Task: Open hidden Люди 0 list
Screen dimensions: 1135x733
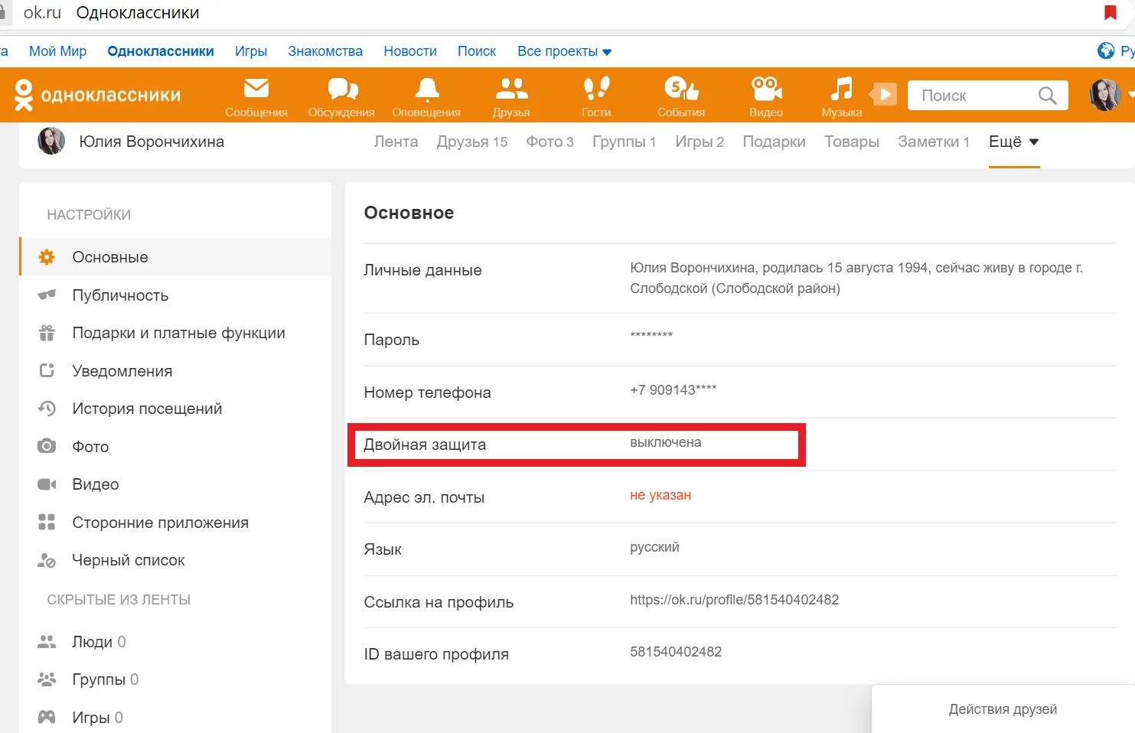Action: point(99,642)
